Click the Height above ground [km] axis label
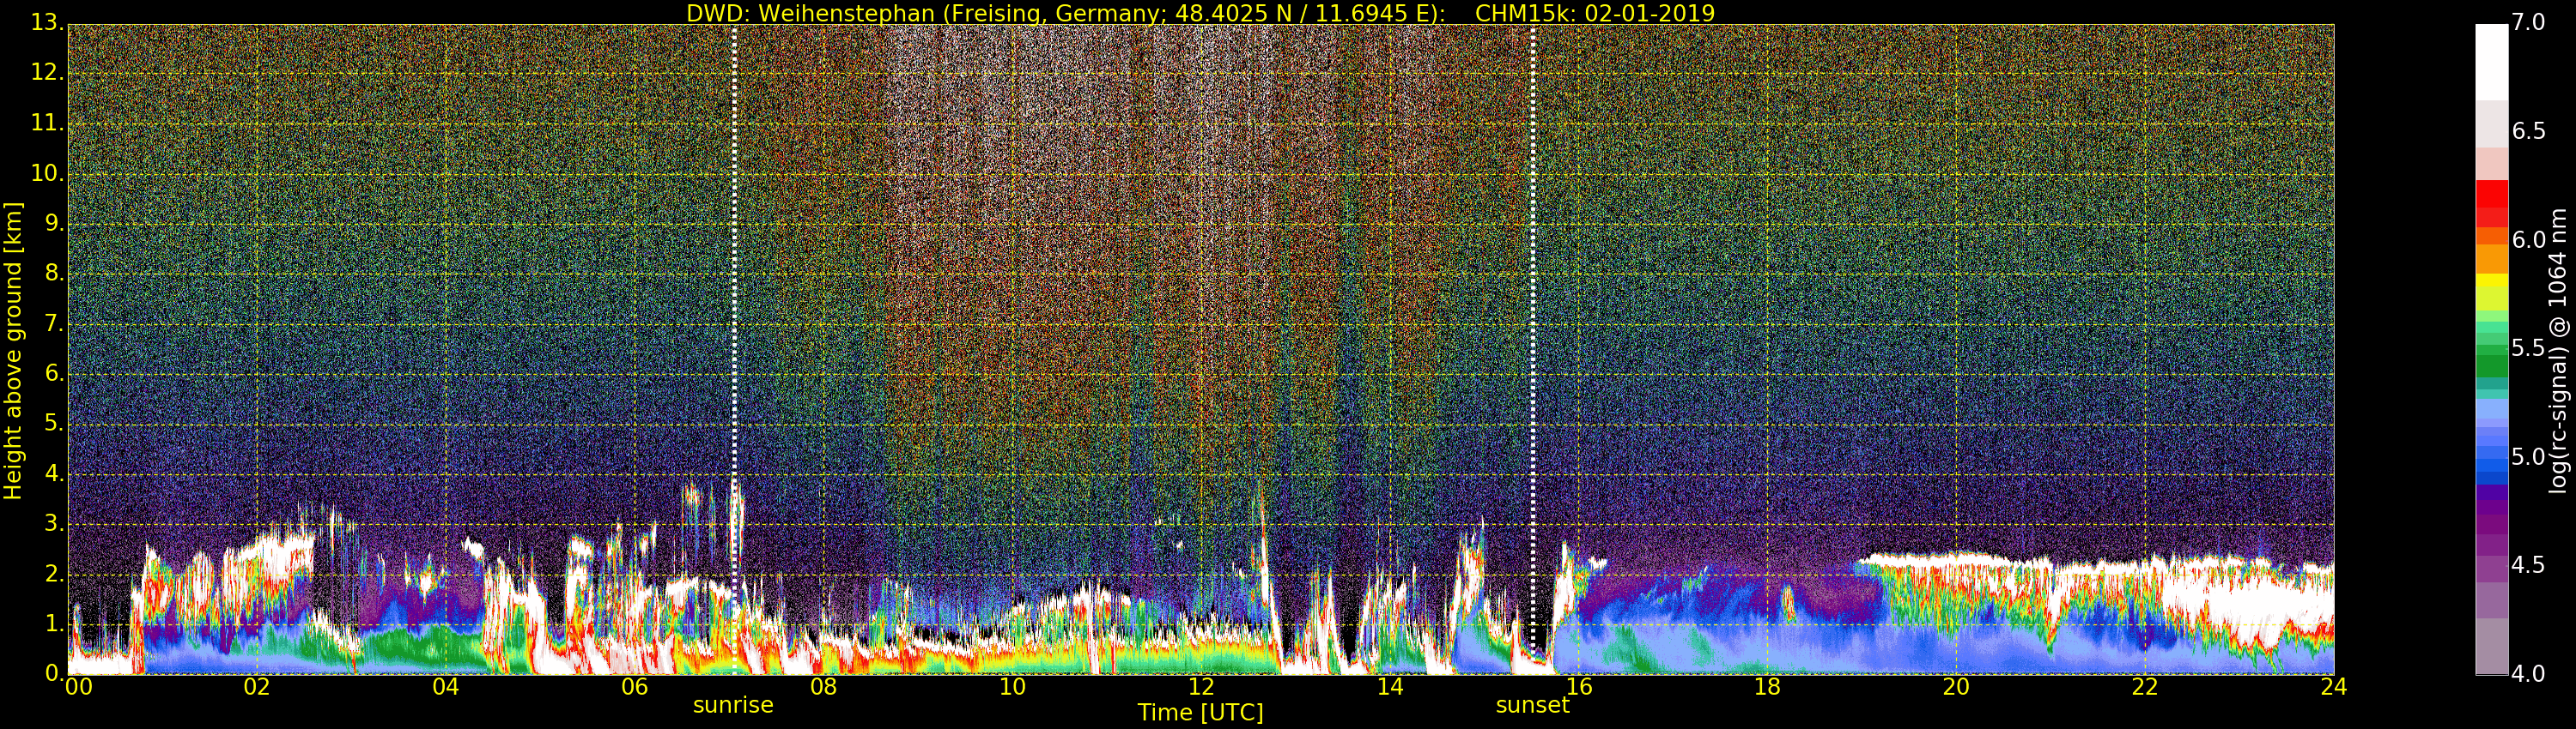Viewport: 2576px width, 729px height. (13, 350)
